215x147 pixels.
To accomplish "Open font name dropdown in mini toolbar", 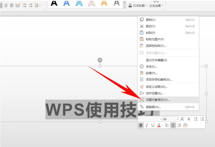I will (x=161, y=119).
